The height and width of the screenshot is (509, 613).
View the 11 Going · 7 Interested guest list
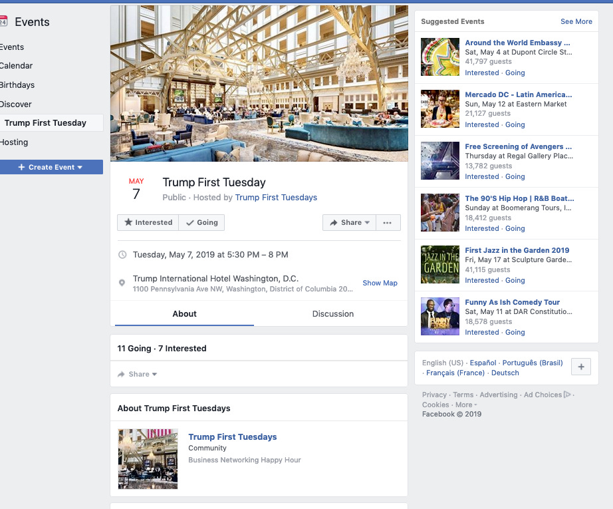point(162,348)
